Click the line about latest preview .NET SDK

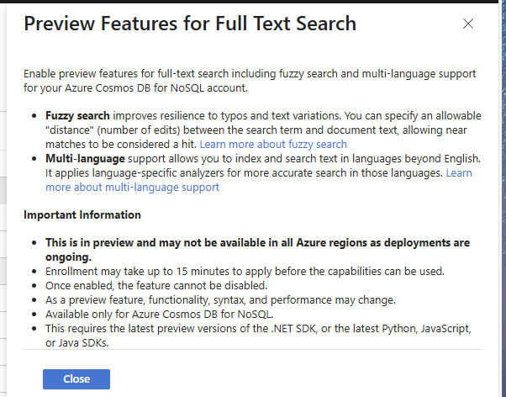pos(258,336)
